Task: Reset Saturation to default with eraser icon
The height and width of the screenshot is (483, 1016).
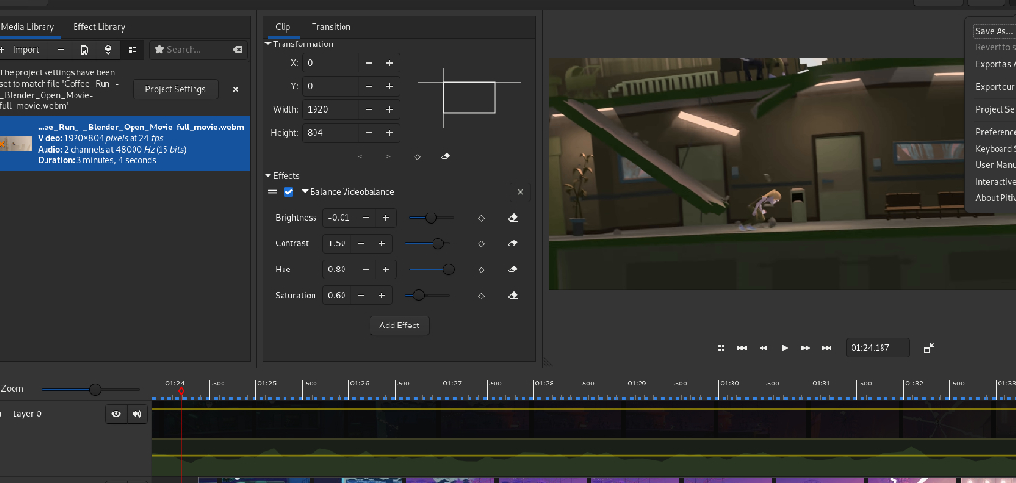Action: click(x=513, y=296)
